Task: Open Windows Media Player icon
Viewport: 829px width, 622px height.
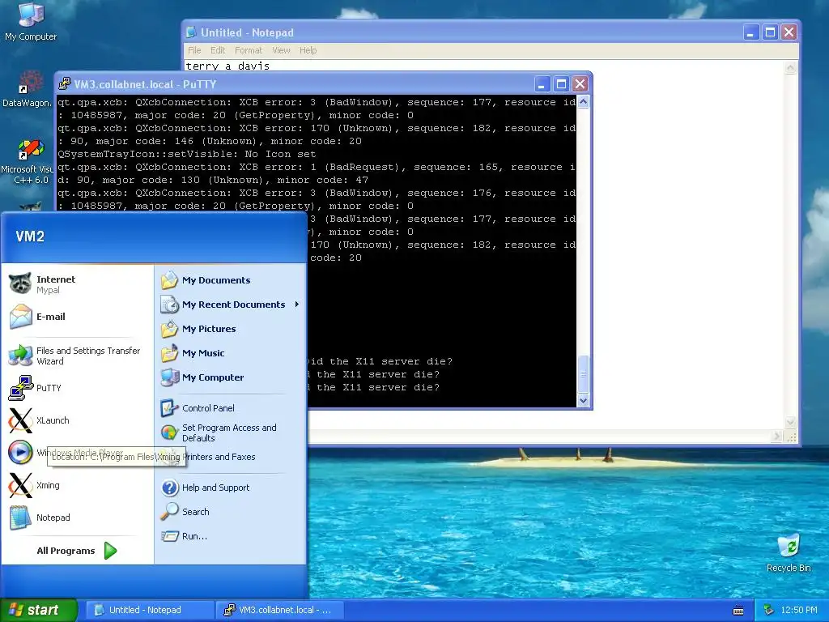Action: 20,453
